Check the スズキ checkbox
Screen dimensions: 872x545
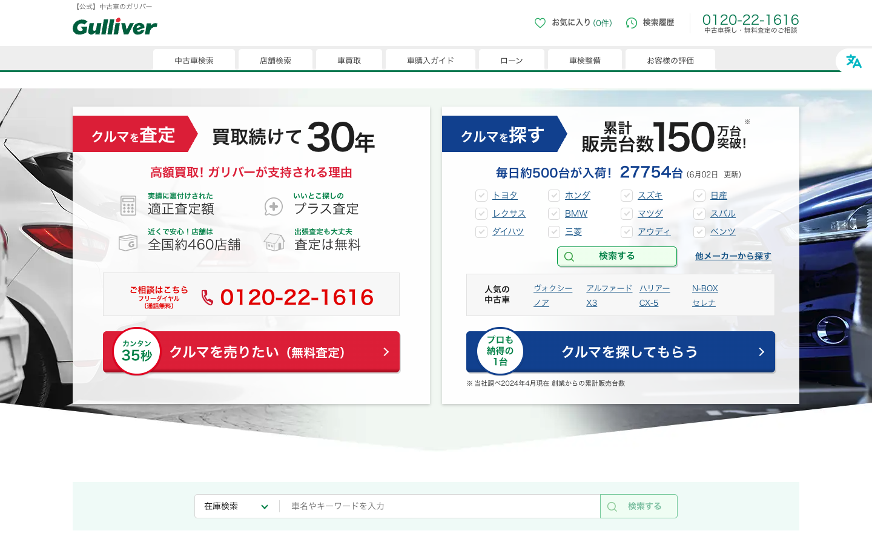pyautogui.click(x=627, y=196)
